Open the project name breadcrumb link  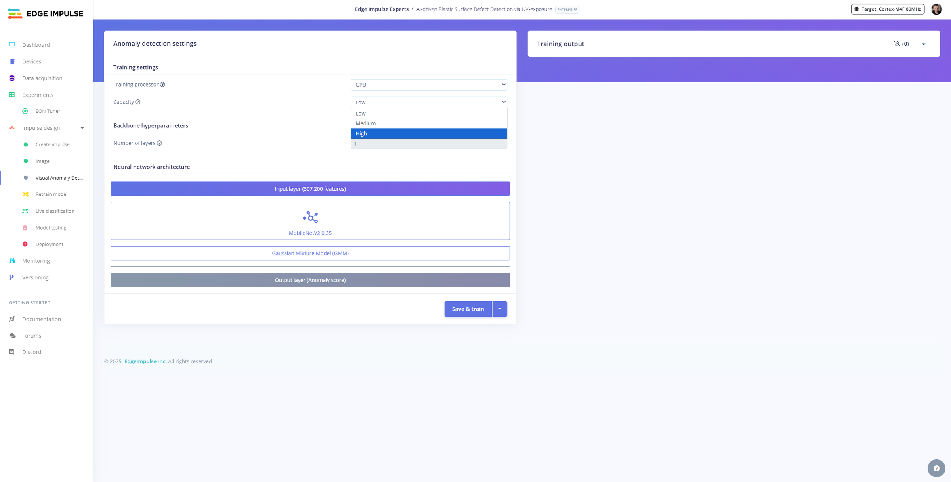click(484, 9)
